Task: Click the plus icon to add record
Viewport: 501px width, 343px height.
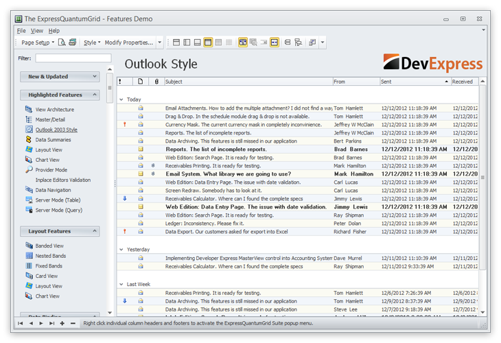Action: pos(62,323)
